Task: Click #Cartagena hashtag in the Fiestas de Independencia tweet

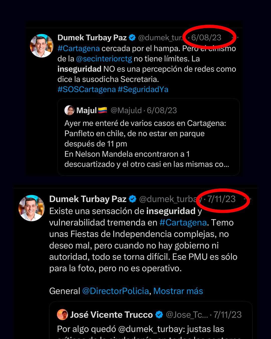Action: point(183,222)
